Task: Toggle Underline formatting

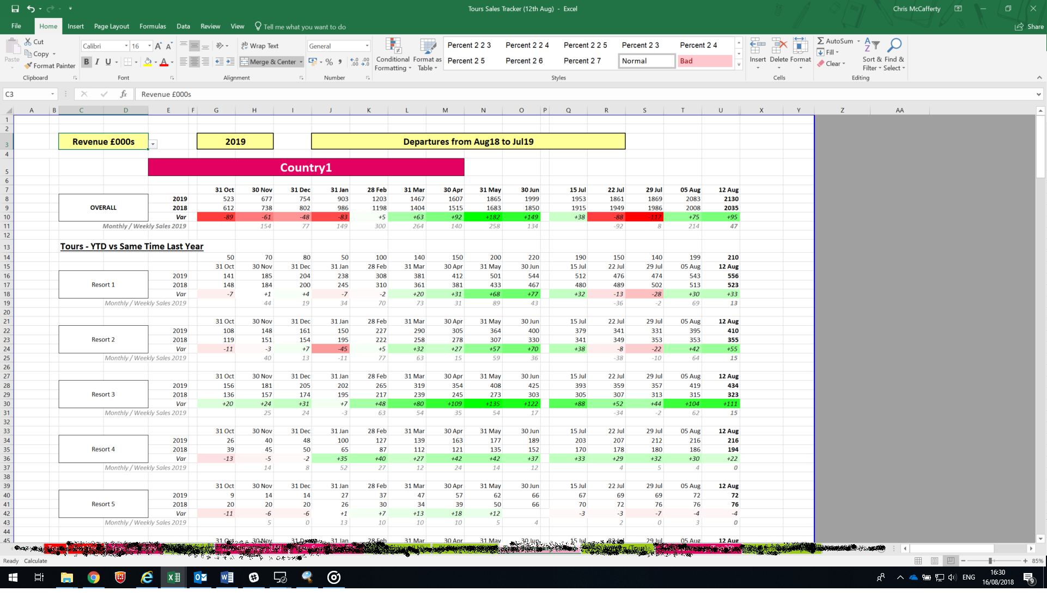Action: [x=108, y=62]
